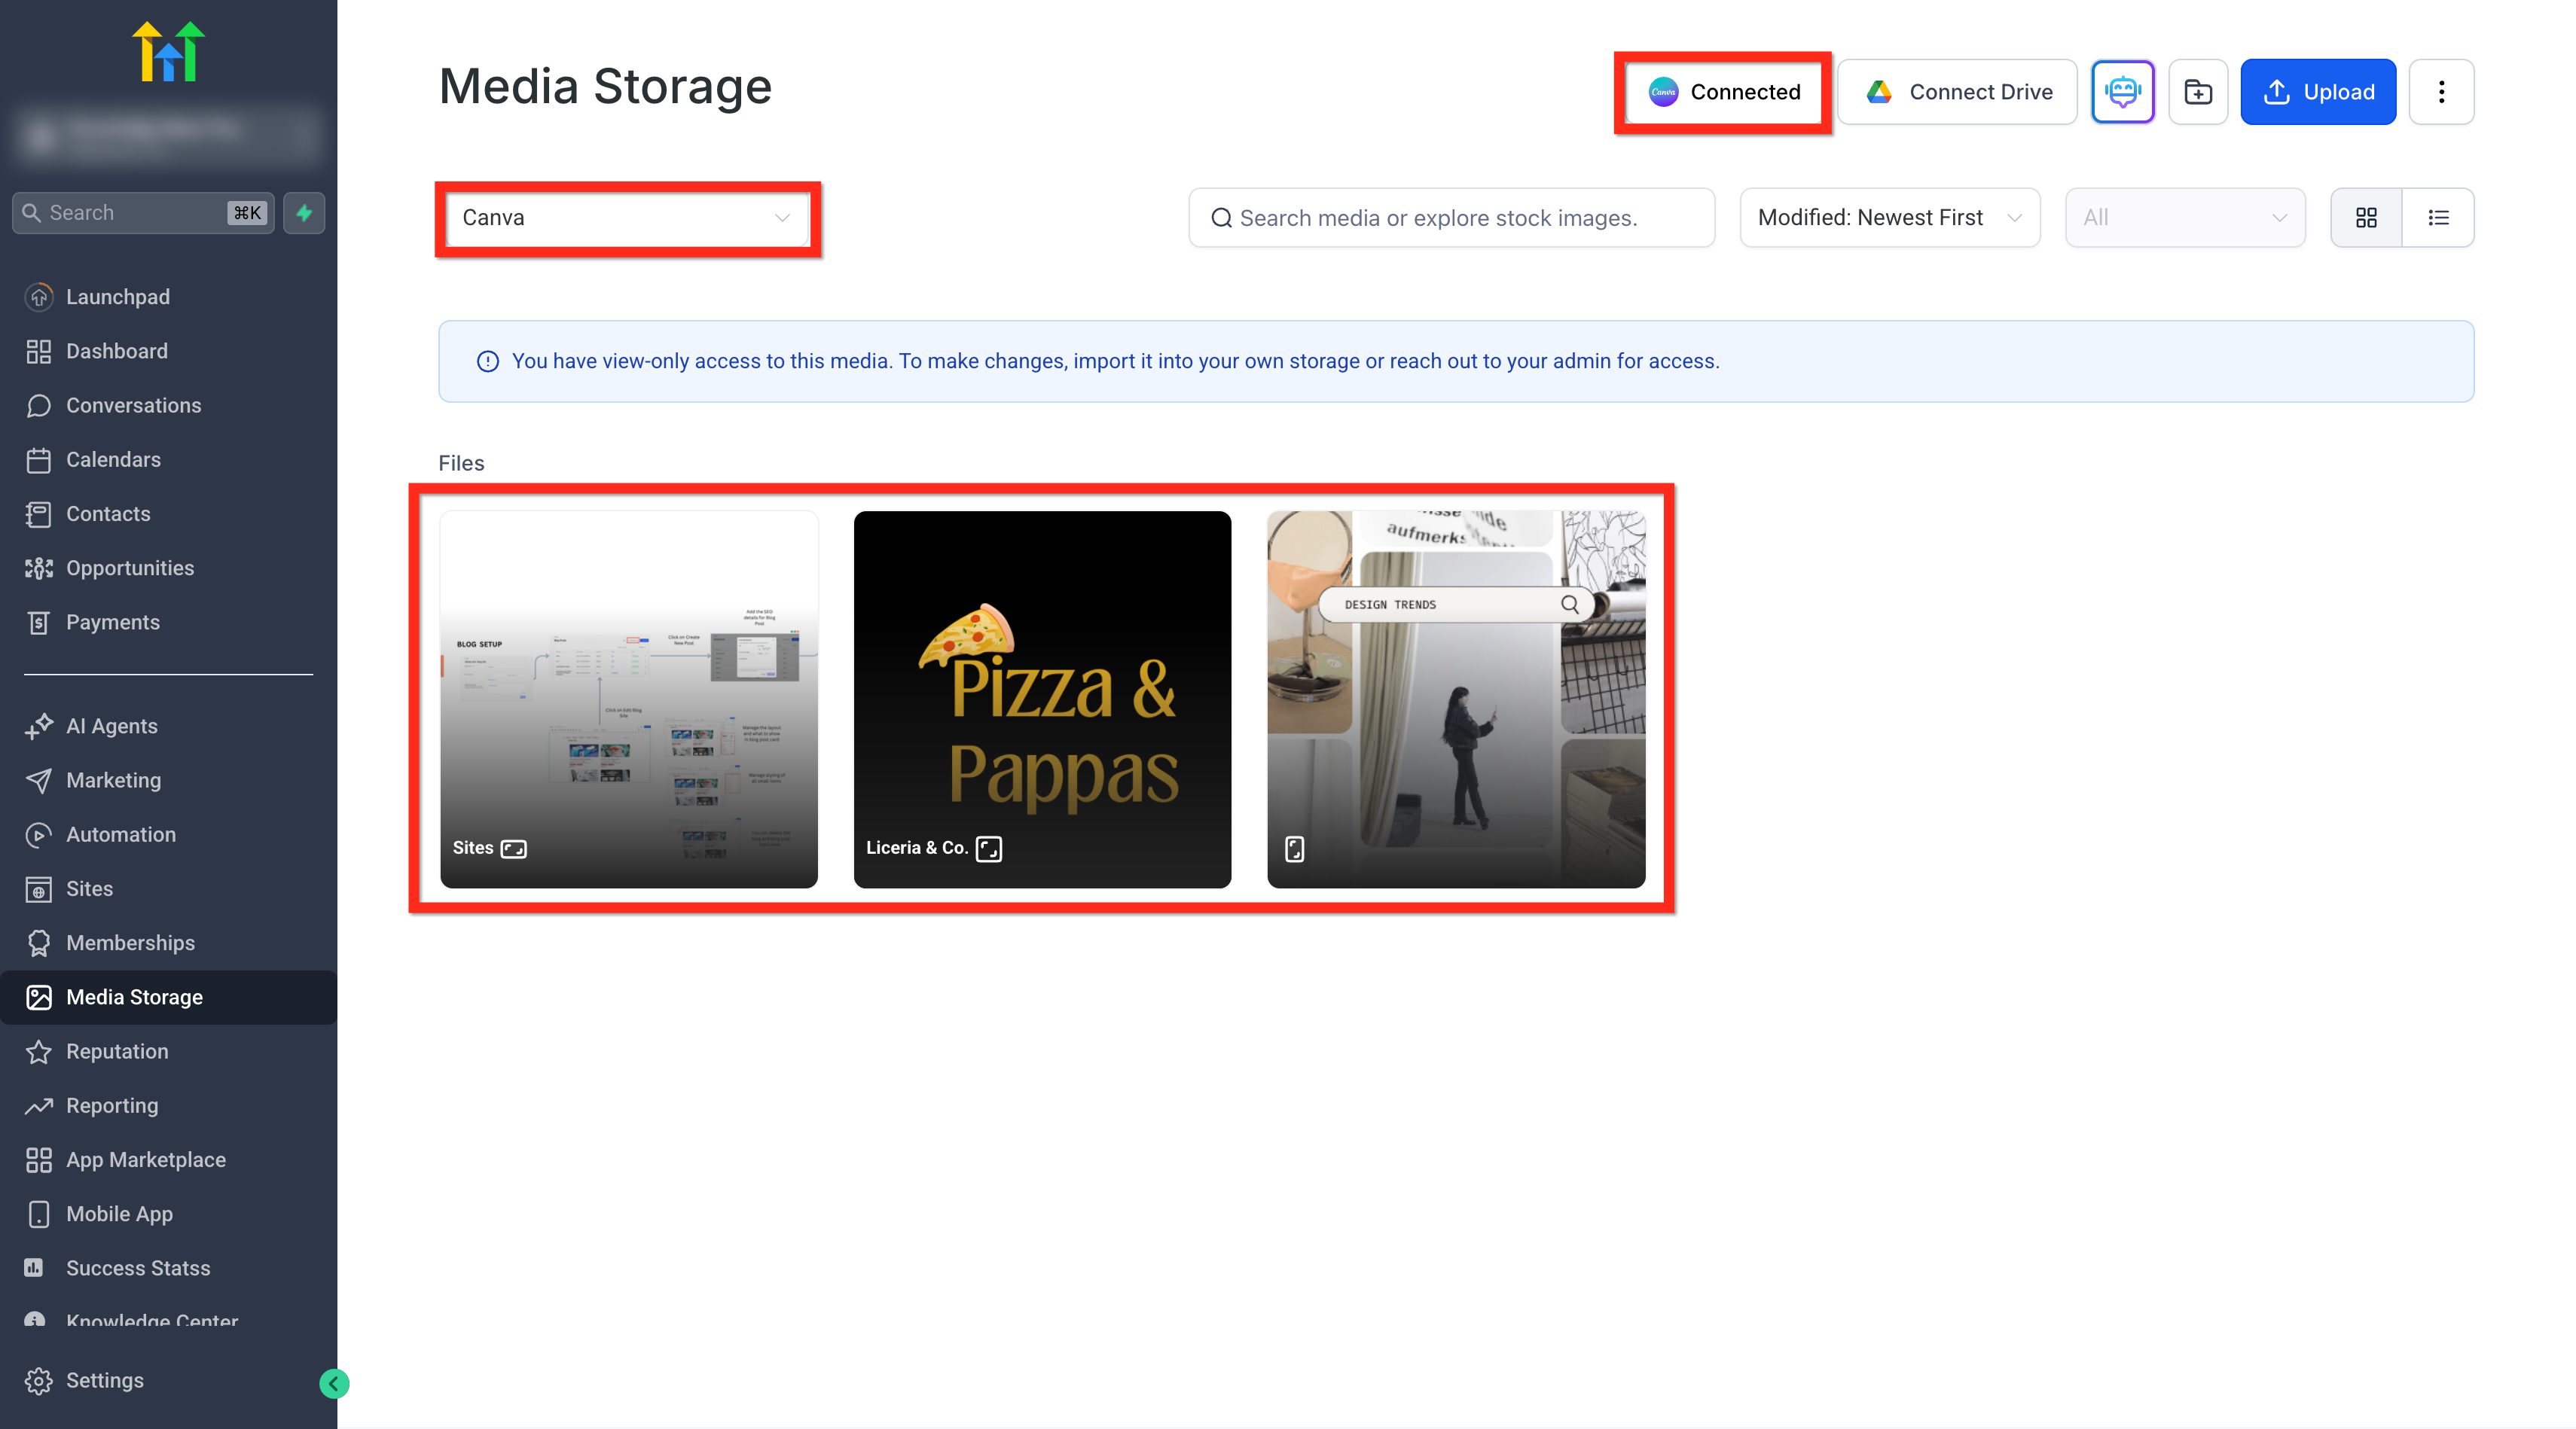Select the Design Trends image thumbnail

click(x=1455, y=699)
